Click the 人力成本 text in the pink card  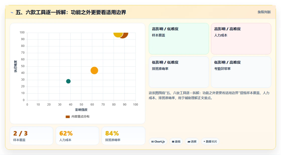pos(221,35)
